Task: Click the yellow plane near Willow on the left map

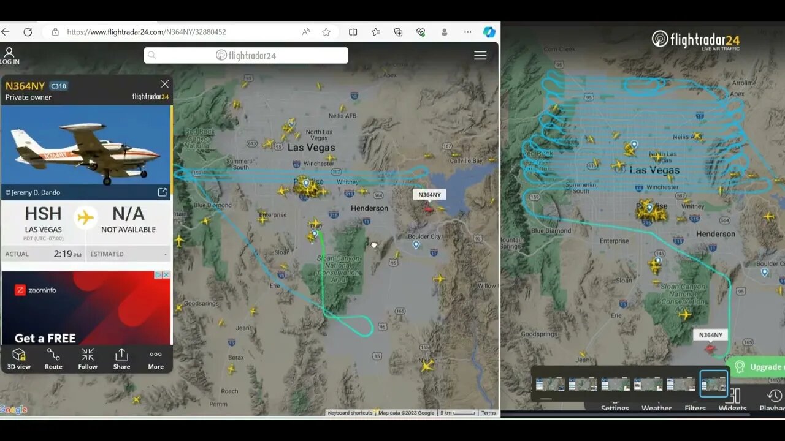Action: pyautogui.click(x=439, y=279)
